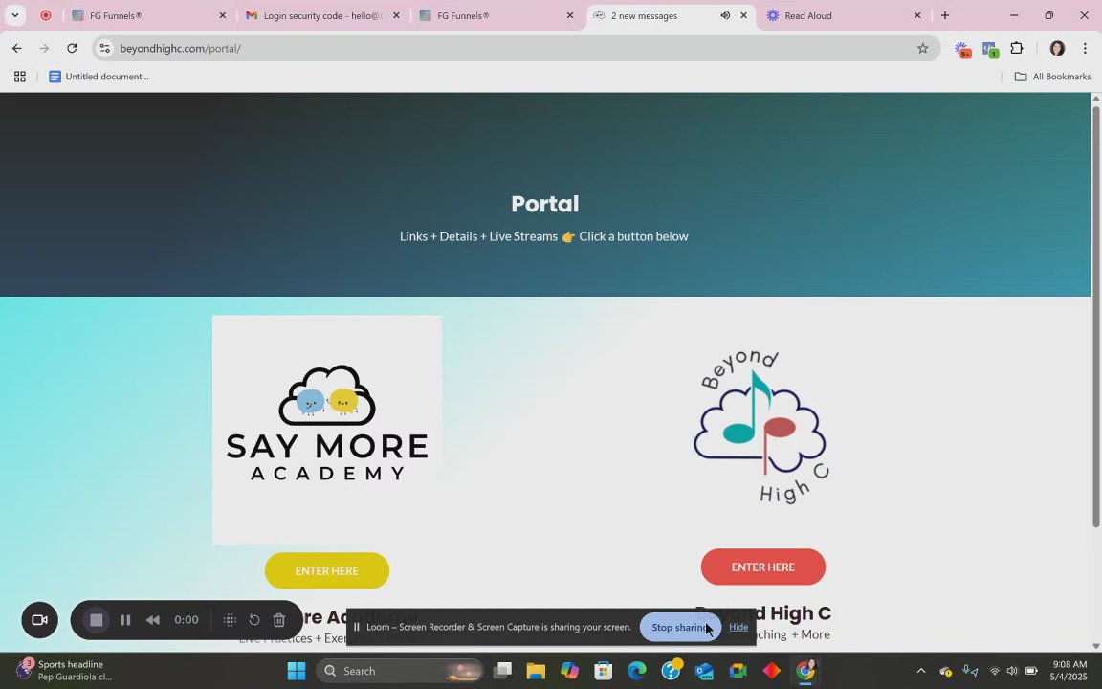Open Copilot from the taskbar
Viewport: 1102px width, 689px height.
(569, 671)
